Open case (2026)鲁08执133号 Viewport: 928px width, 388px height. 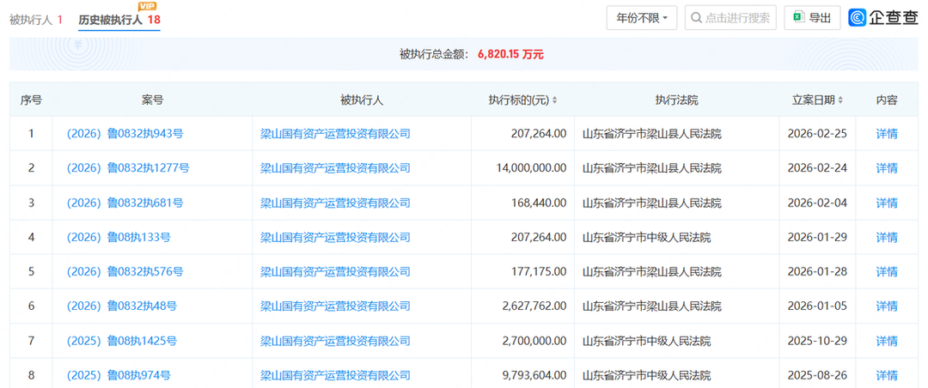pos(119,237)
